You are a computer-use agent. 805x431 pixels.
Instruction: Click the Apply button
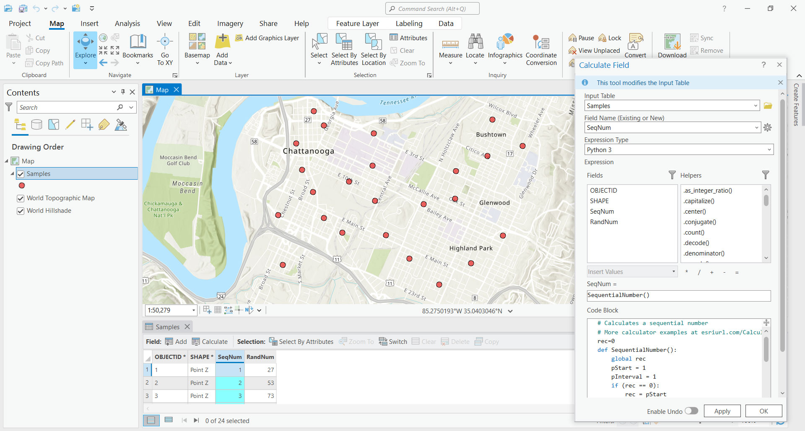[722, 411]
